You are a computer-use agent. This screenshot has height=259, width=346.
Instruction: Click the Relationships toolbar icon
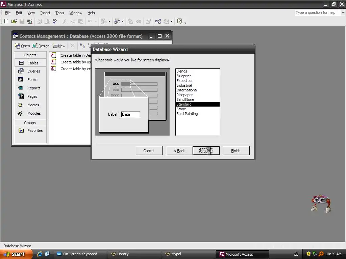pos(158,21)
